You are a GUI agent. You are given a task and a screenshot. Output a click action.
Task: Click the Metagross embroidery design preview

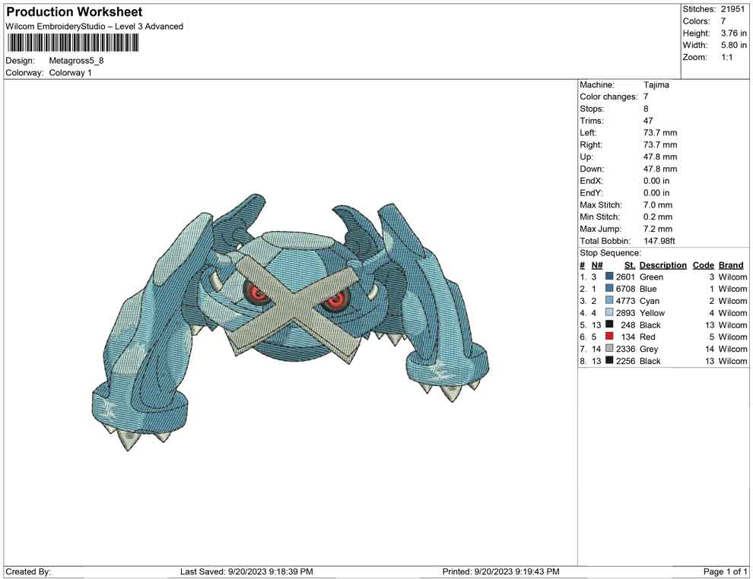click(x=290, y=321)
